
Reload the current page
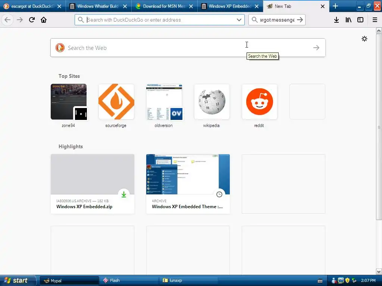click(x=32, y=20)
